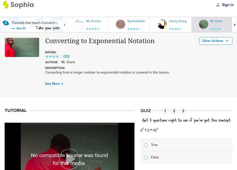The height and width of the screenshot is (170, 237).
Task: Switch to quiz question 2
Action: (x=174, y=111)
